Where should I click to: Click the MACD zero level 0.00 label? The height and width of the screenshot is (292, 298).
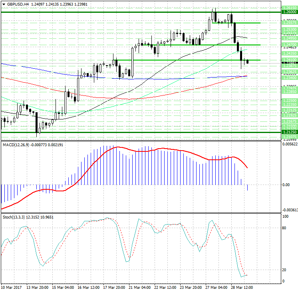pyautogui.click(x=286, y=185)
